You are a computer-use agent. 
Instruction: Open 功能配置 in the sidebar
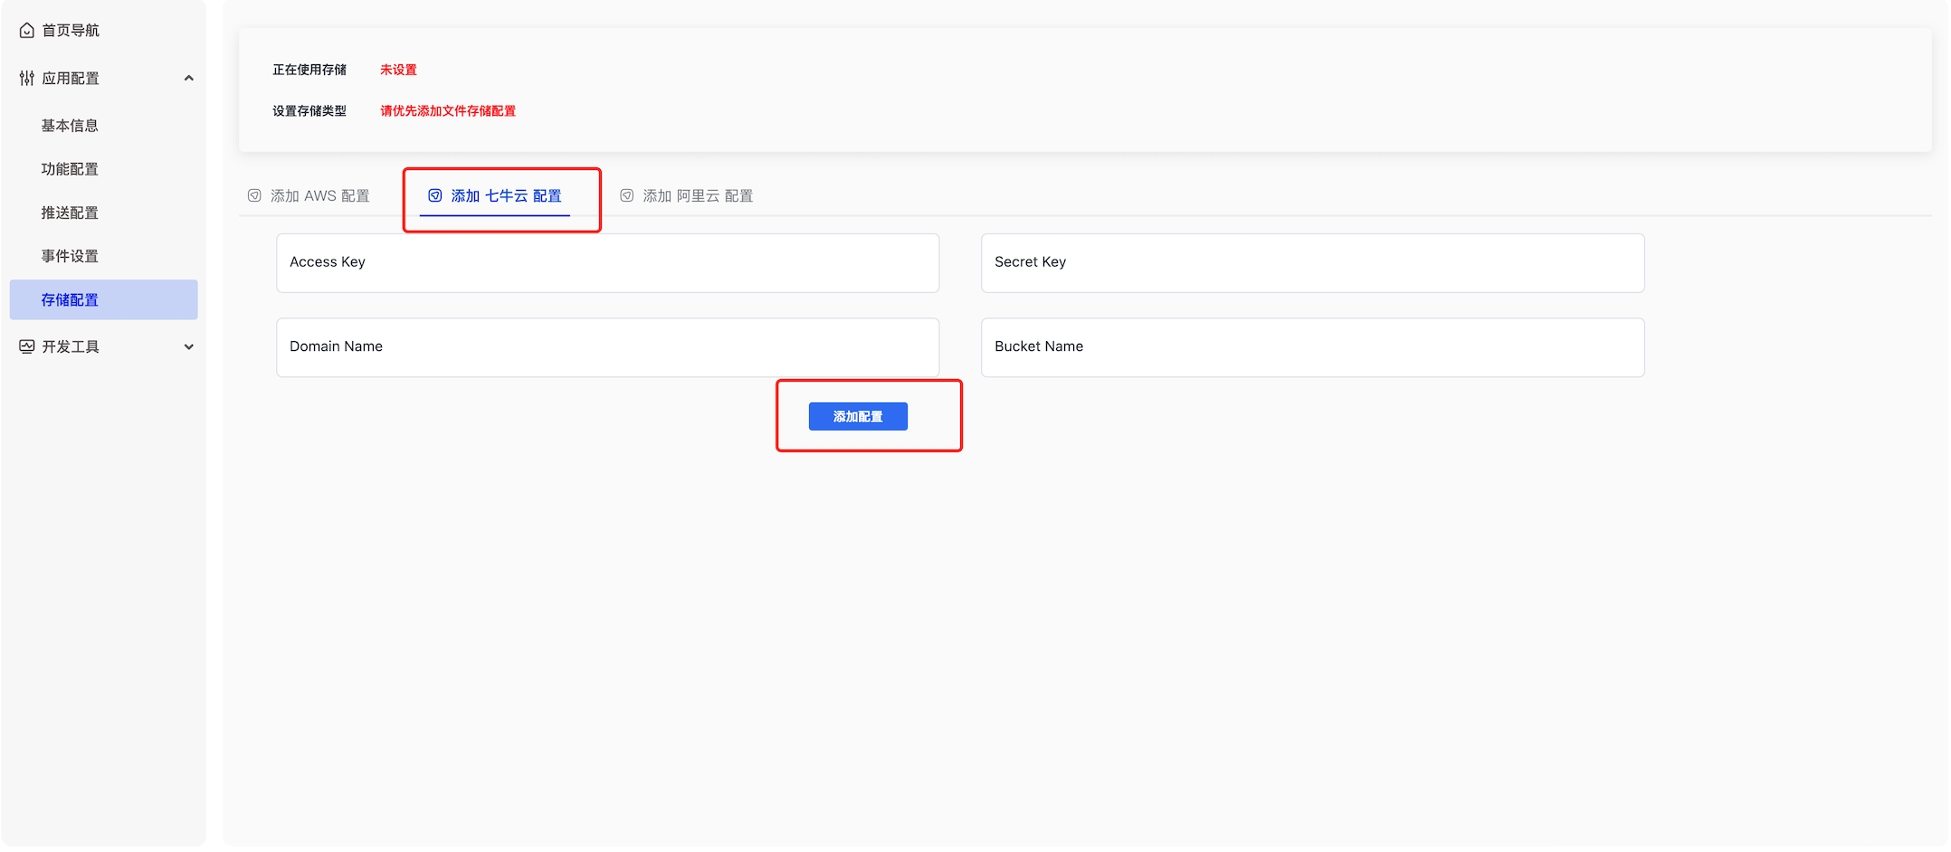[70, 169]
